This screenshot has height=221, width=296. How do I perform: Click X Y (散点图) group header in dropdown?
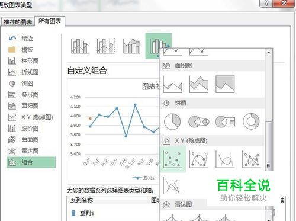click(x=213, y=141)
